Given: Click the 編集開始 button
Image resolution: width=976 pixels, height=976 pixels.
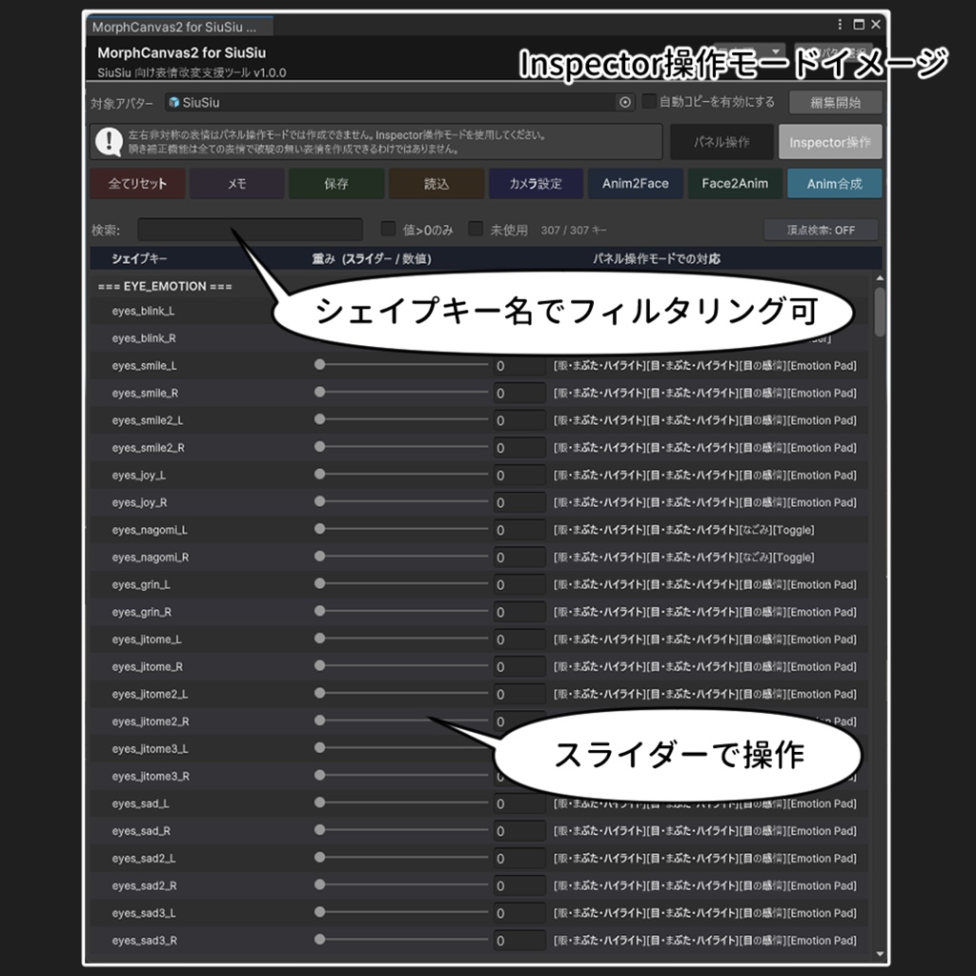Looking at the screenshot, I should click(x=835, y=102).
